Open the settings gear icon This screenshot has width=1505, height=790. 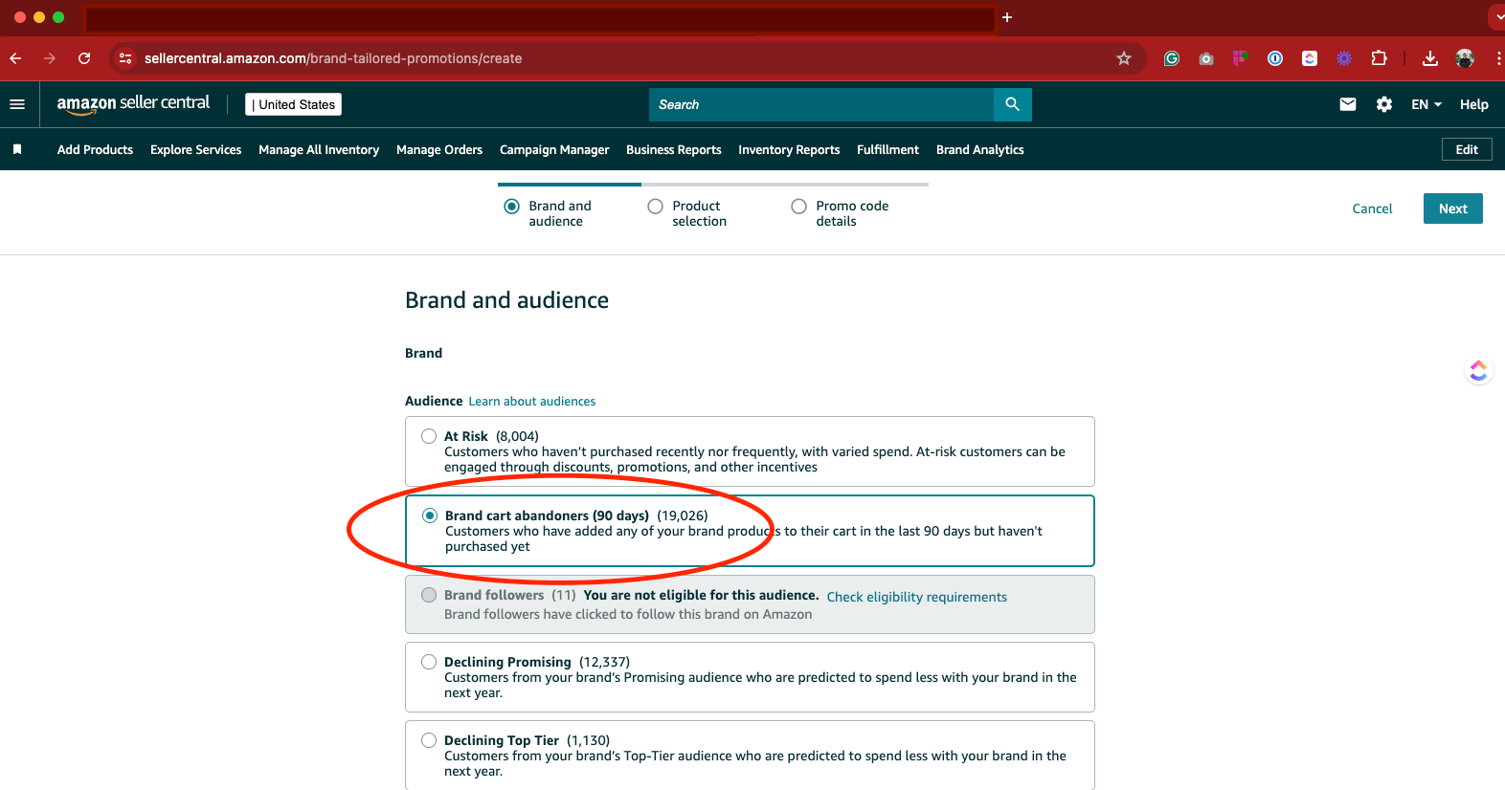point(1383,104)
